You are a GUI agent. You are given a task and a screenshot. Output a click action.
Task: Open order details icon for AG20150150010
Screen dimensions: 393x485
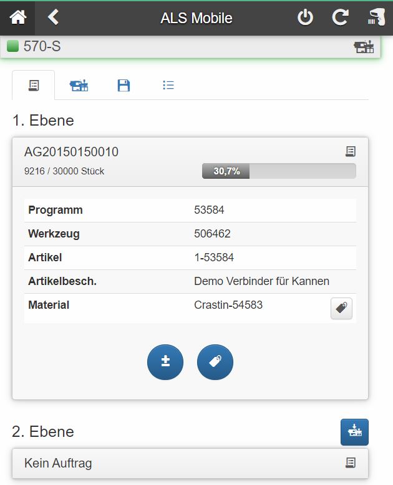click(351, 151)
